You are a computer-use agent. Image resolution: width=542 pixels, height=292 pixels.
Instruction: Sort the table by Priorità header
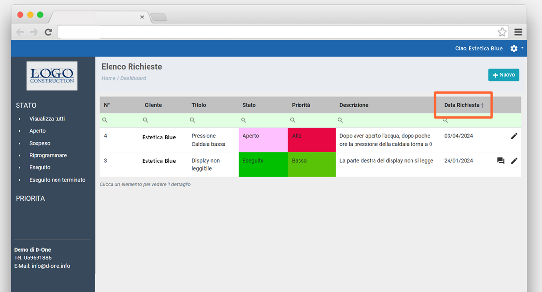tap(301, 105)
